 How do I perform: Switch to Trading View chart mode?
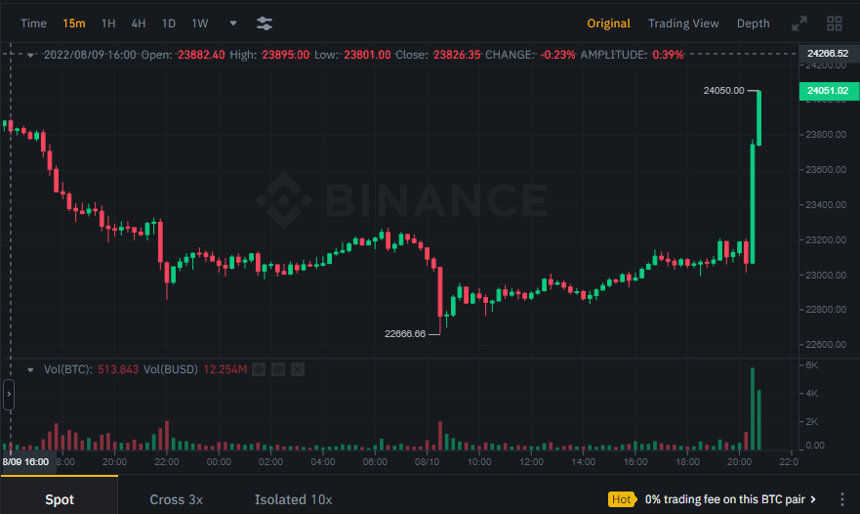click(x=683, y=23)
